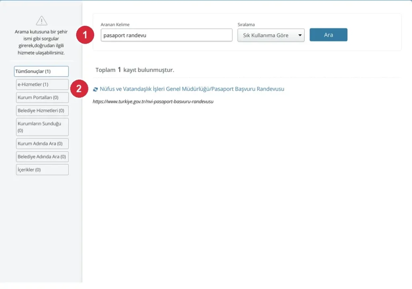The width and height of the screenshot is (412, 289).
Task: Open the Sık Kullanıma Göre sorting dropdown
Action: 271,35
